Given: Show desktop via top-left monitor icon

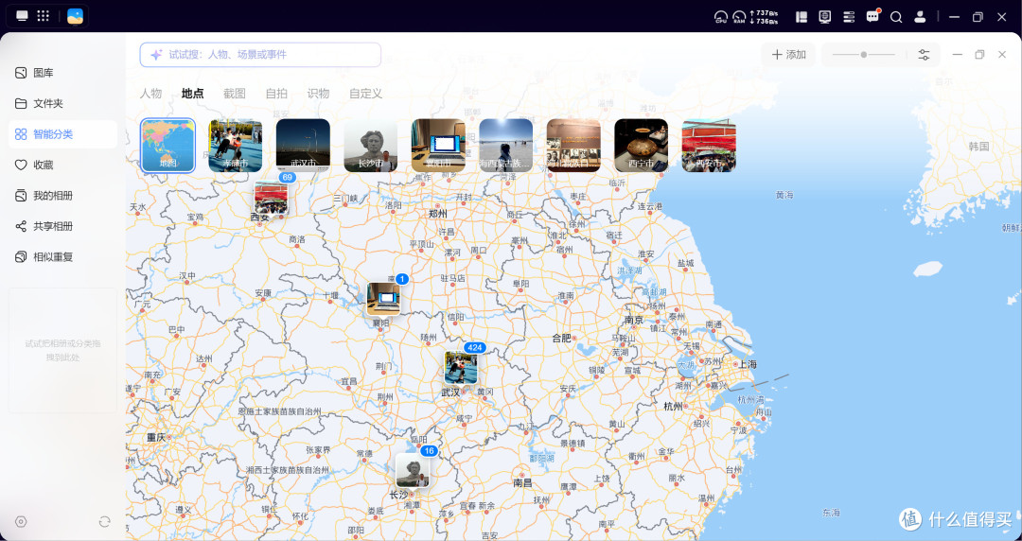Looking at the screenshot, I should coord(22,16).
